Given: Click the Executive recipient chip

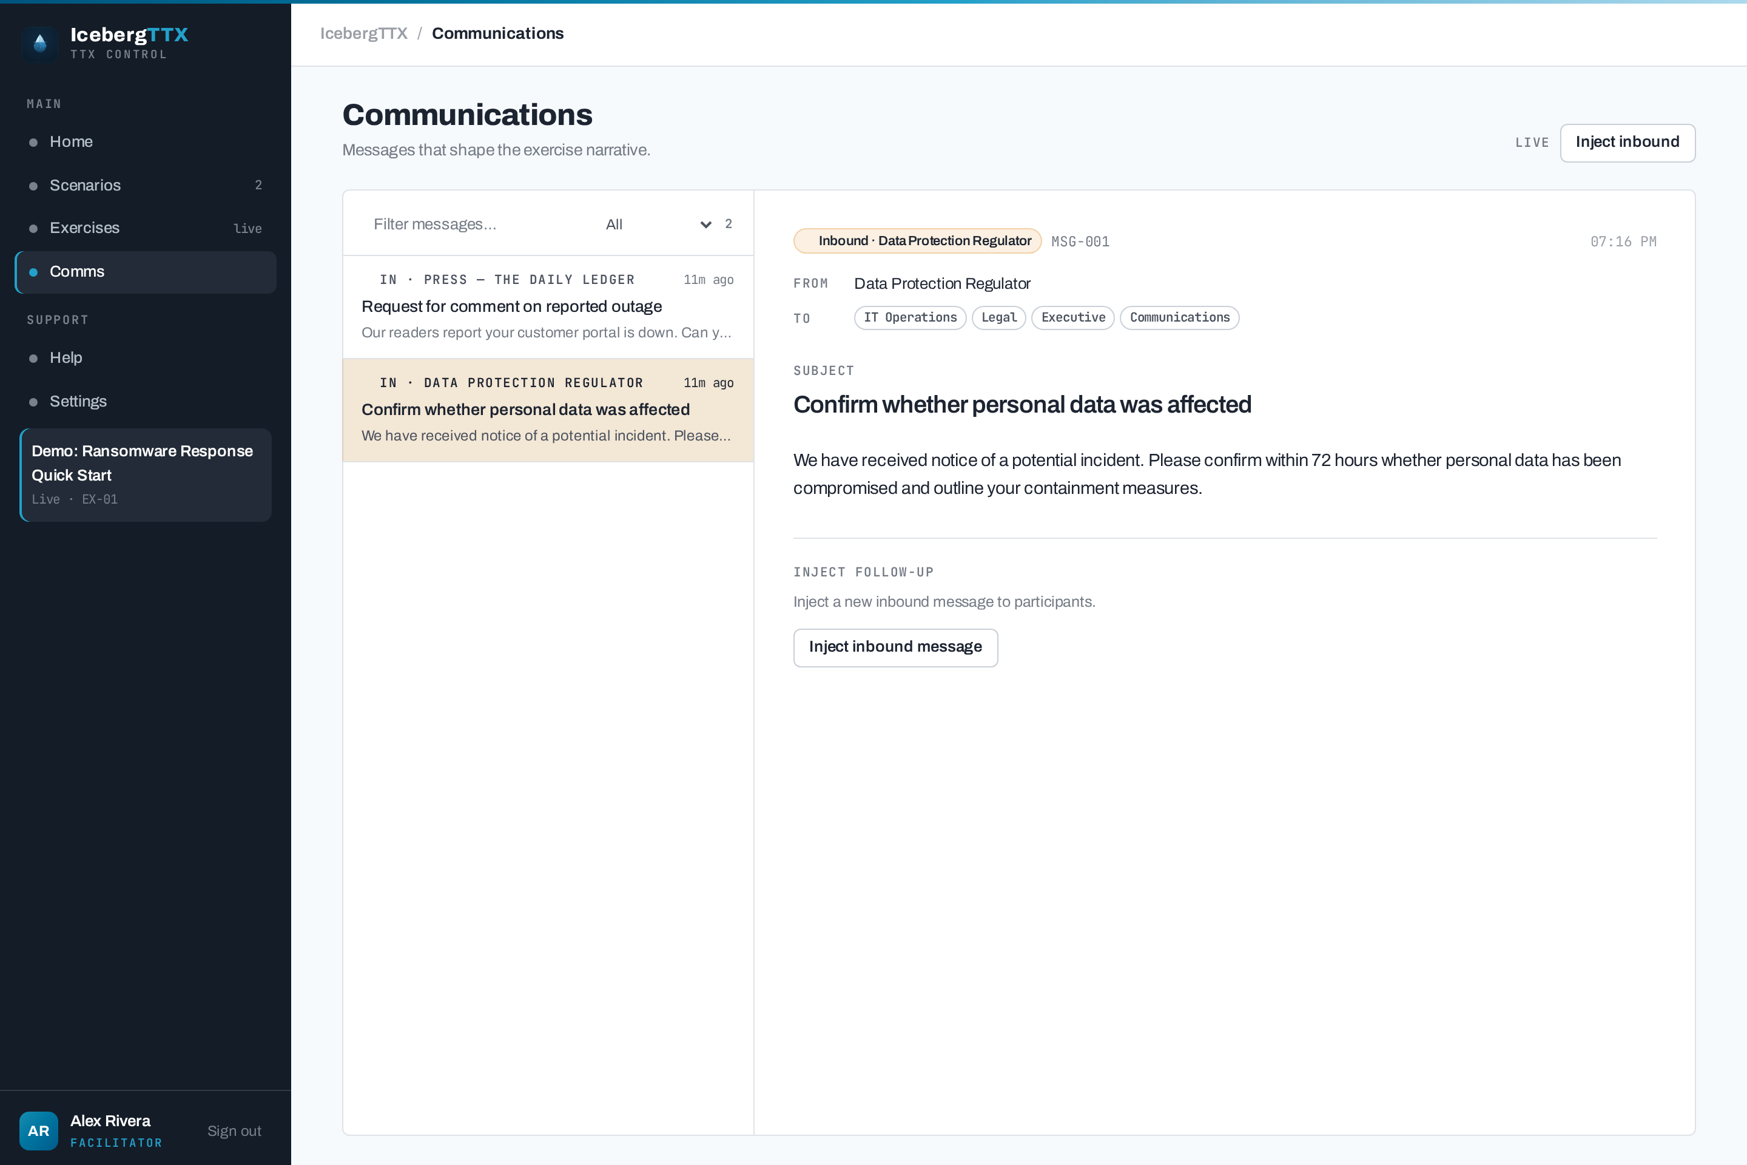Looking at the screenshot, I should click(1072, 317).
